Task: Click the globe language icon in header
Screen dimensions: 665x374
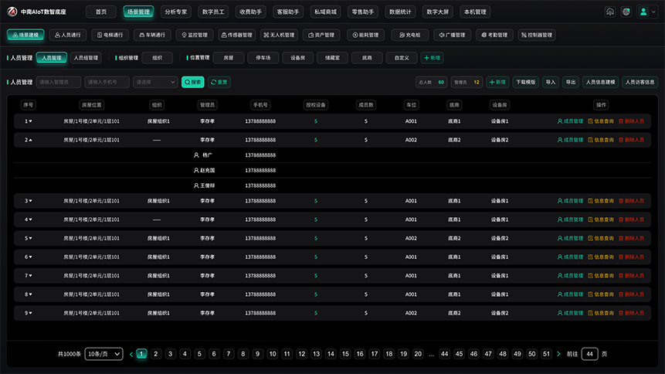Action: (x=626, y=12)
